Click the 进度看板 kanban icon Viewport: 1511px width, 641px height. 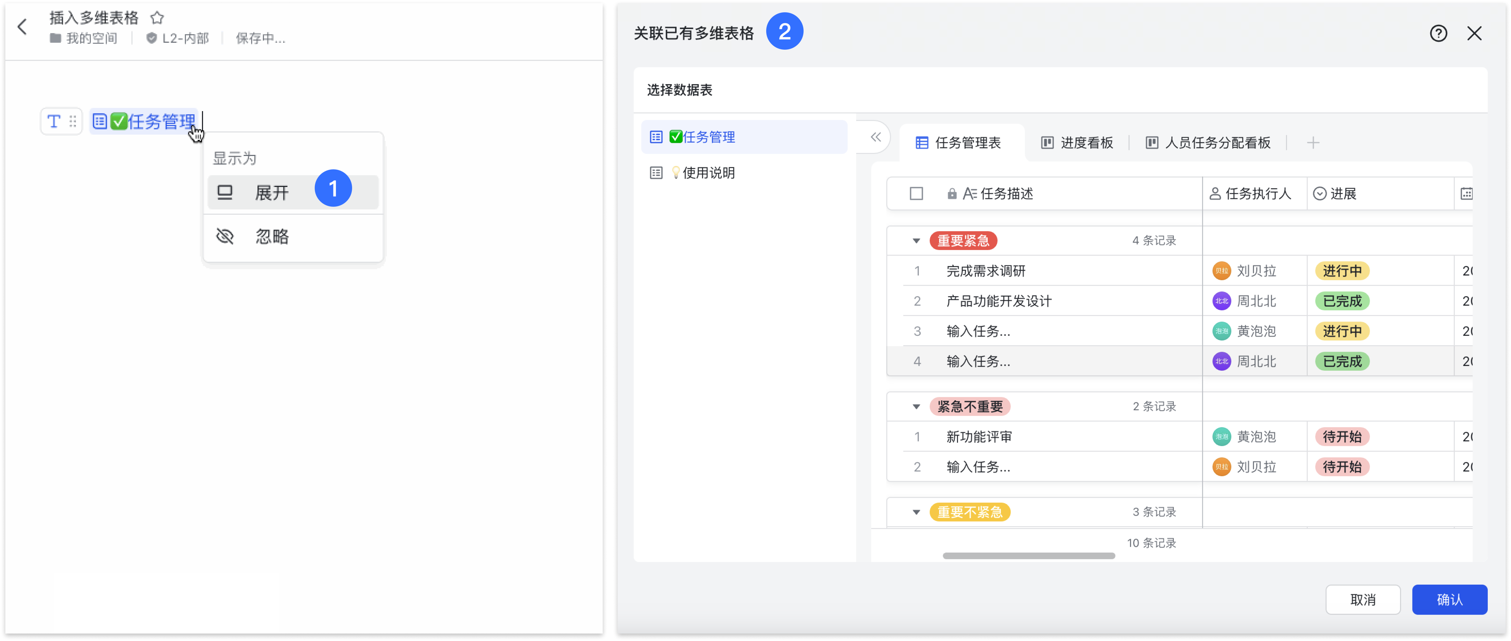[1047, 143]
